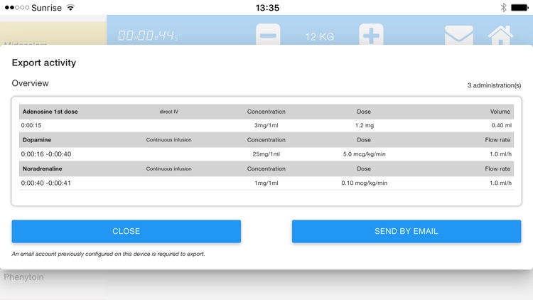Click the 0:00:16 -0:00:40 time range

(x=46, y=154)
